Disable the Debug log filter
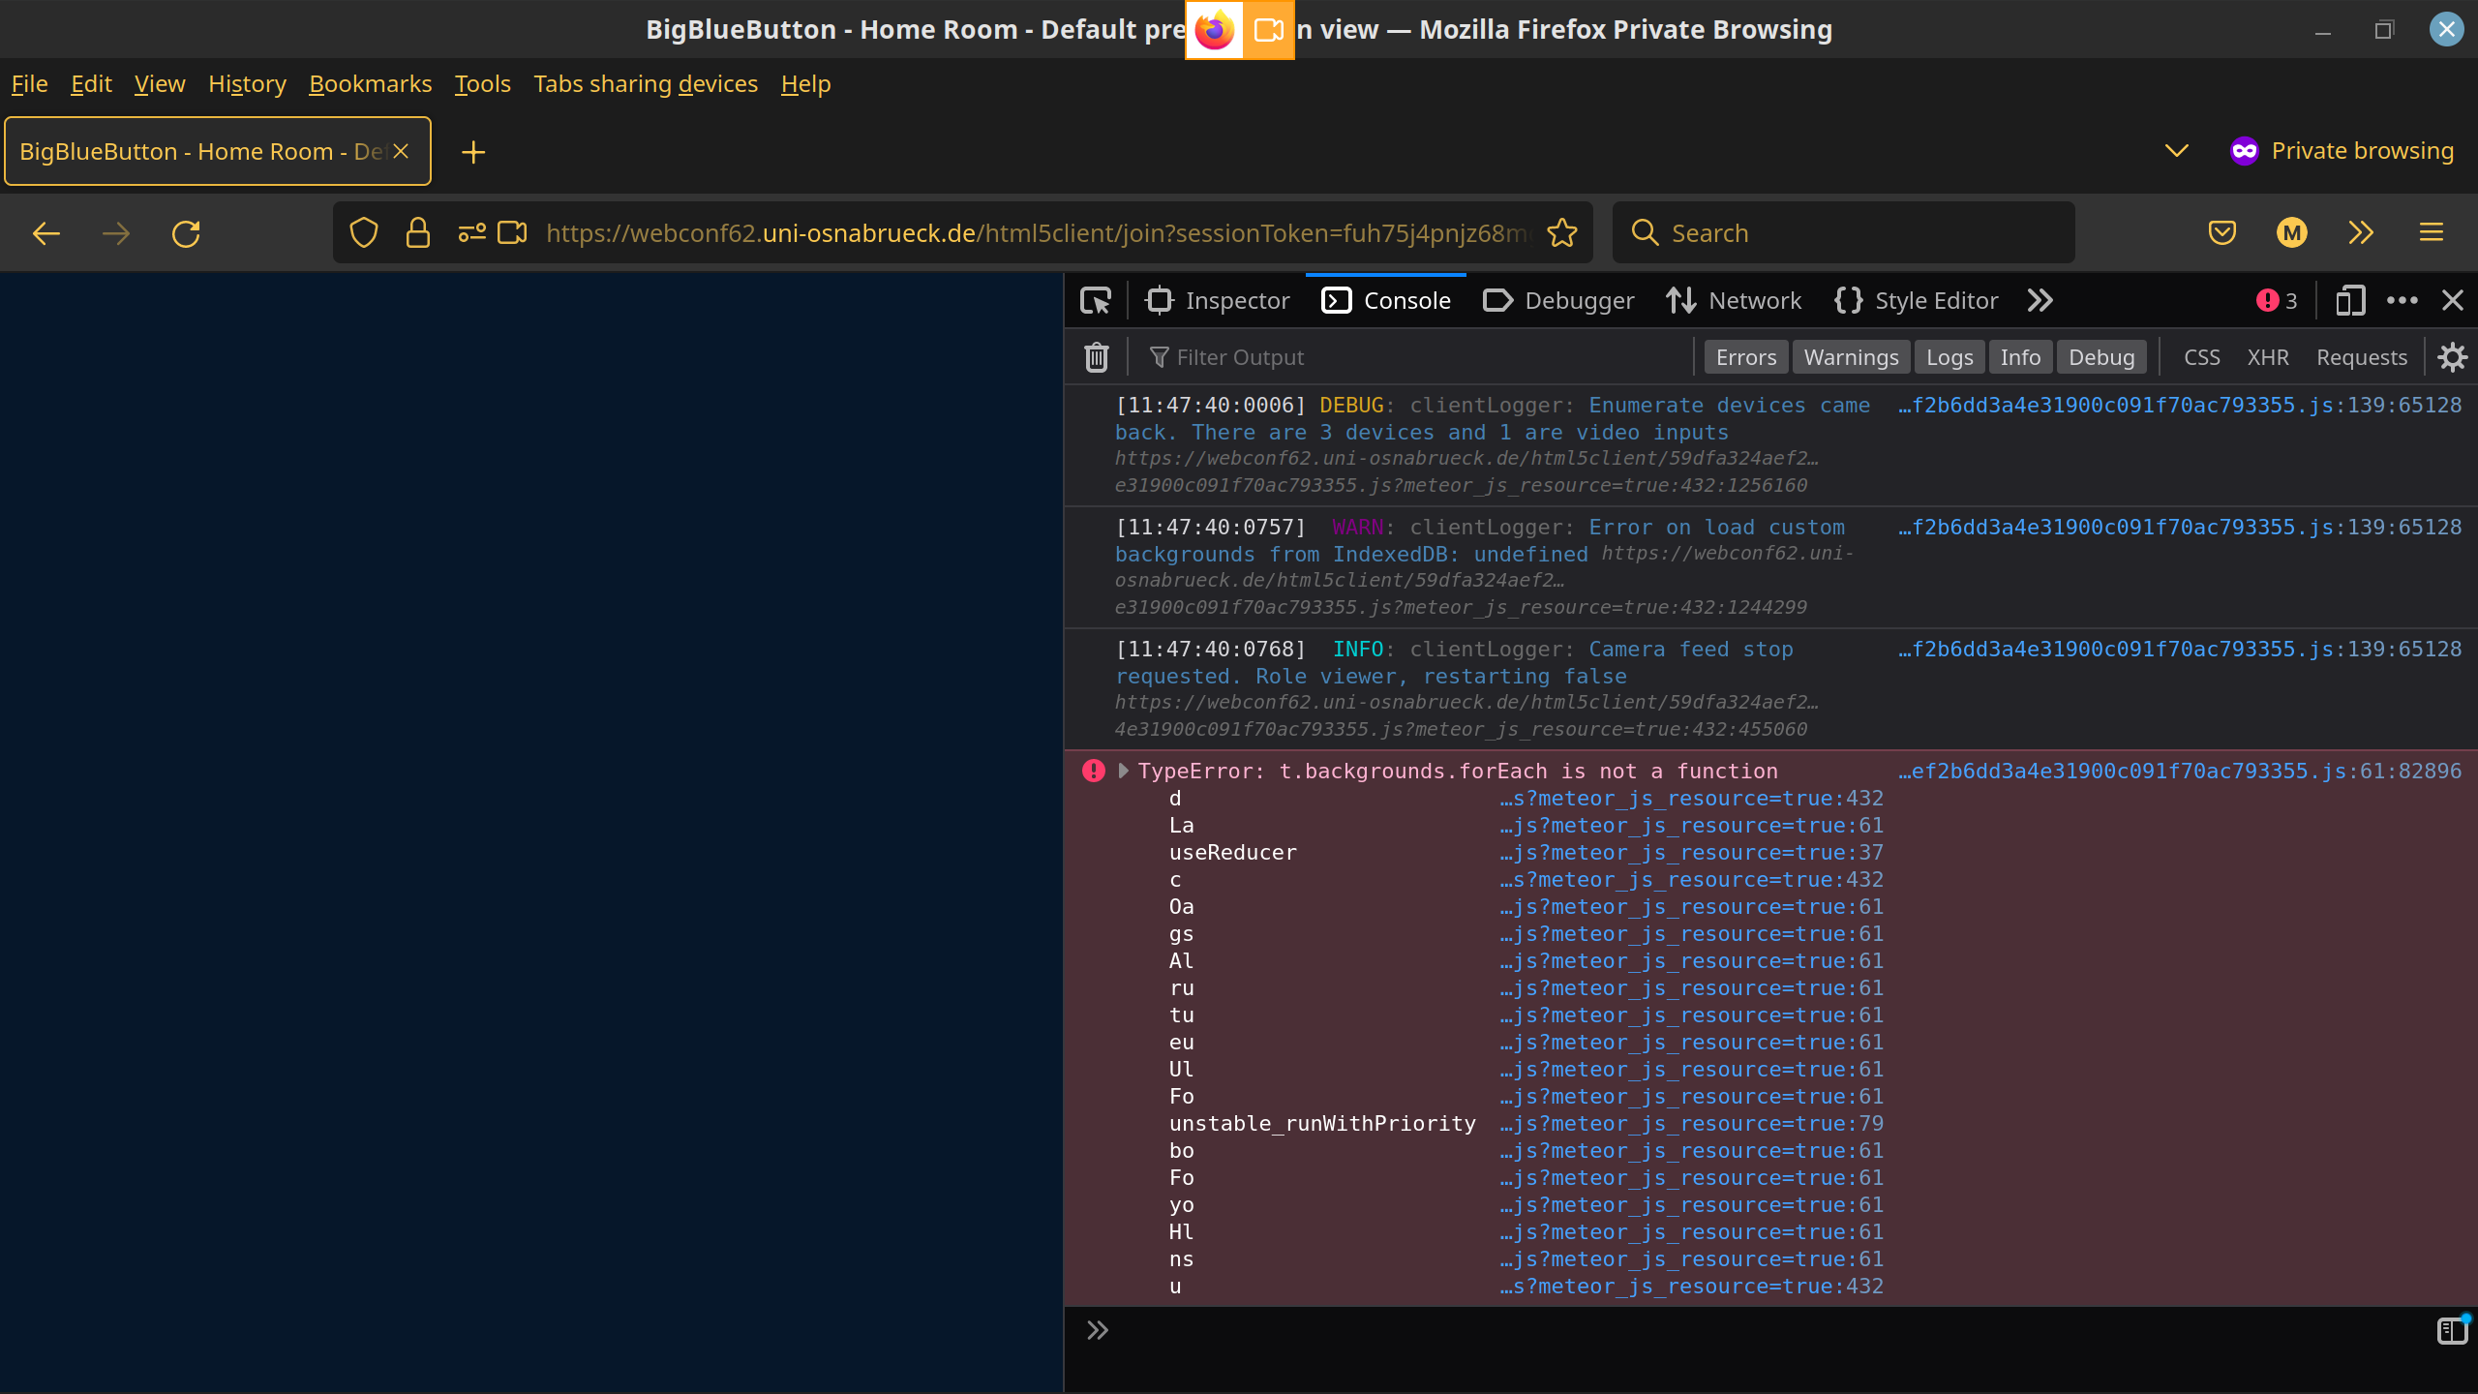 pyautogui.click(x=2100, y=356)
